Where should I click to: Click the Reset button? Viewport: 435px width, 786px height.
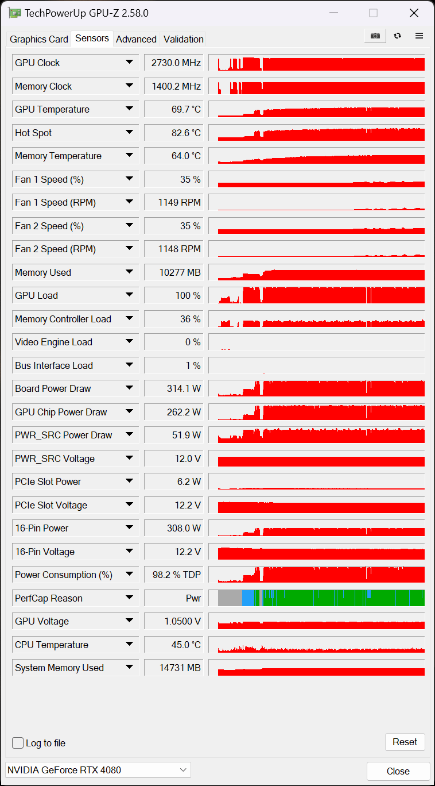click(x=405, y=742)
